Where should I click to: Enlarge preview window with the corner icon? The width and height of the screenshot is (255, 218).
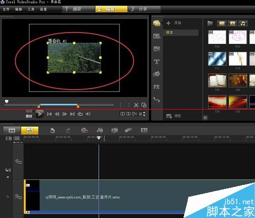pos(144,105)
